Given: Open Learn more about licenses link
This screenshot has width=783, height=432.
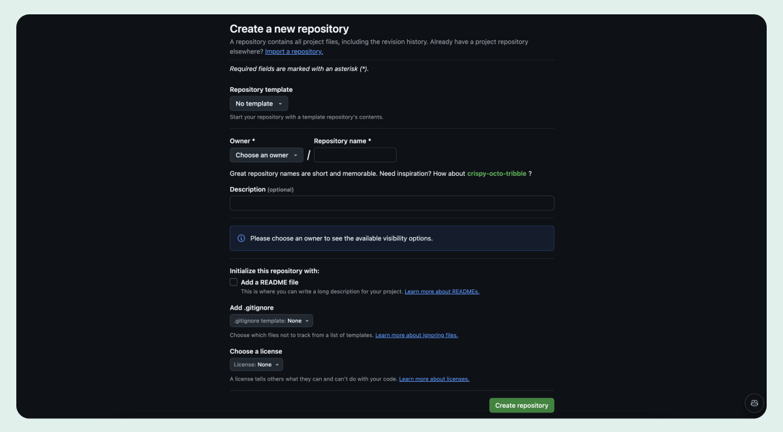Looking at the screenshot, I should click(x=434, y=379).
